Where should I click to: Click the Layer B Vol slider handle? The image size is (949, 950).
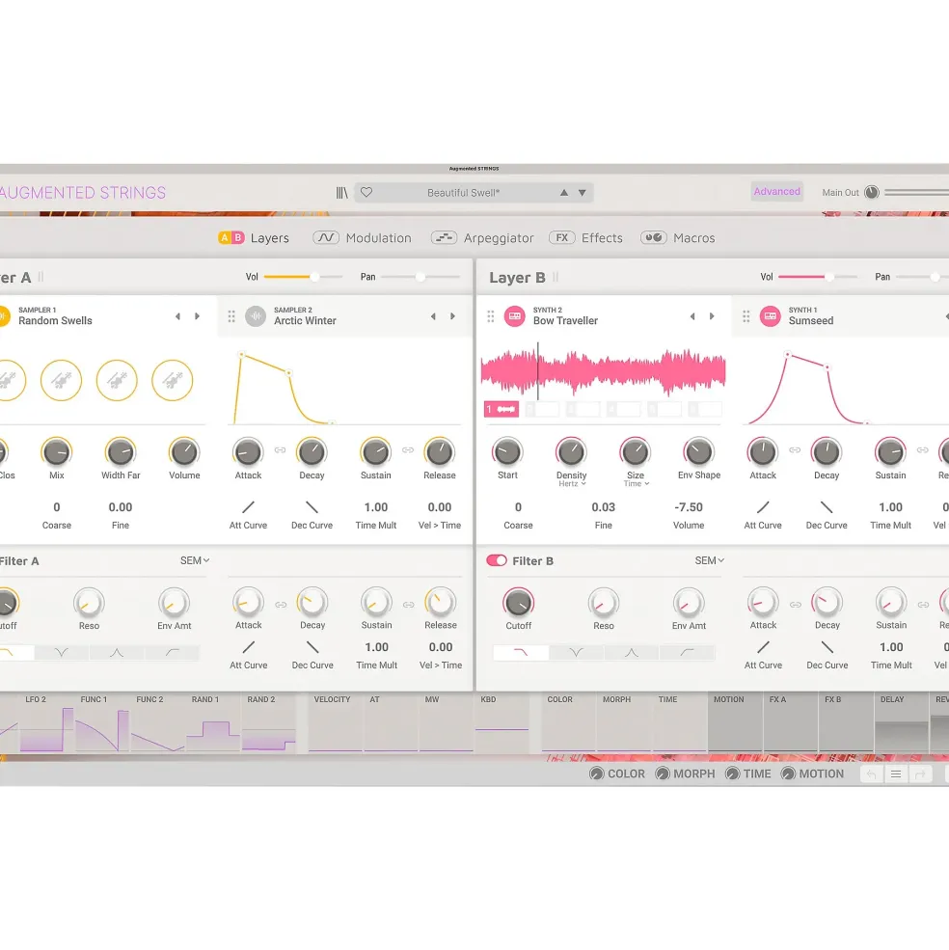click(x=829, y=277)
